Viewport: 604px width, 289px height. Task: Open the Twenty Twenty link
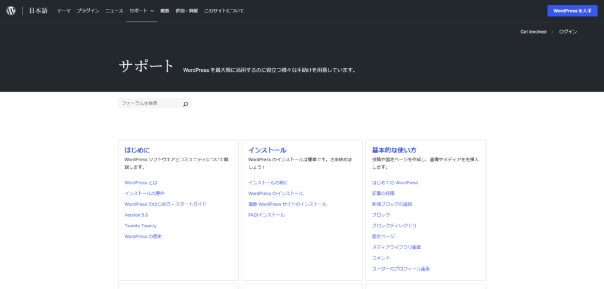pyautogui.click(x=140, y=225)
